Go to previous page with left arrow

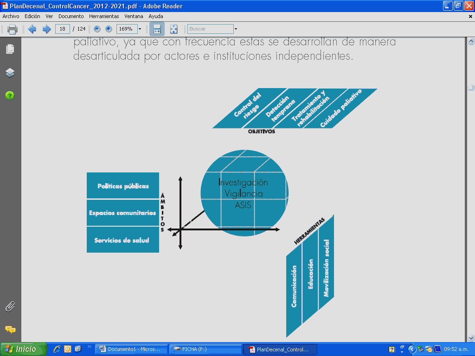[x=32, y=29]
